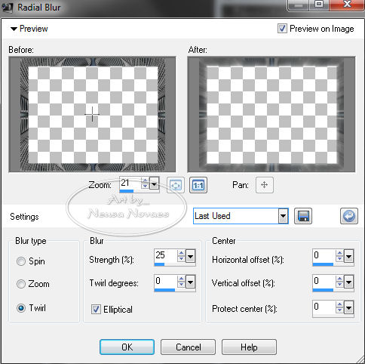Open the Strength slider dropdown arrow
This screenshot has width=365, height=364.
[x=191, y=256]
